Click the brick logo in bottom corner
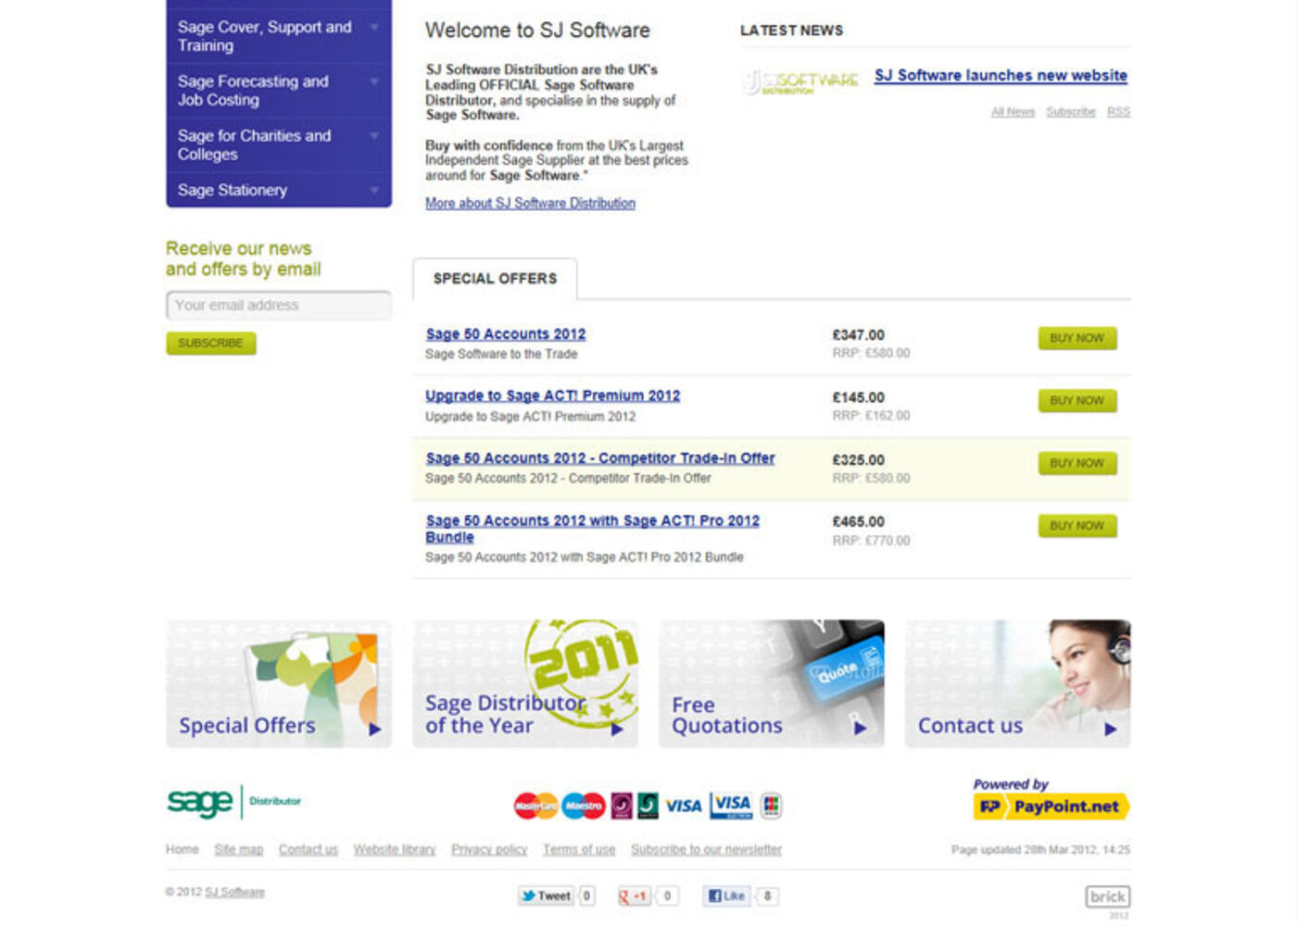Viewport: 1297px width, 926px height. tap(1108, 895)
